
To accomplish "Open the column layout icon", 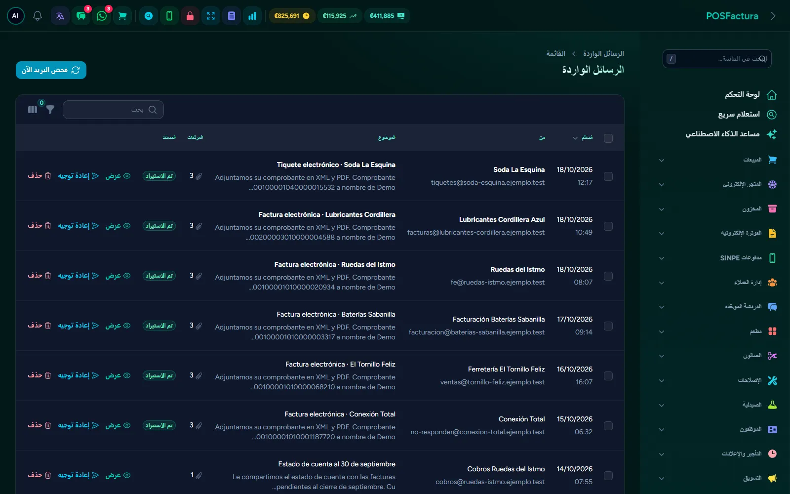I will [x=33, y=110].
